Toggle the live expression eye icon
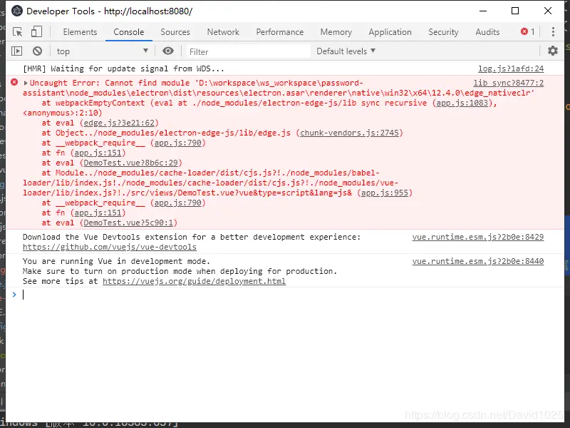 168,51
